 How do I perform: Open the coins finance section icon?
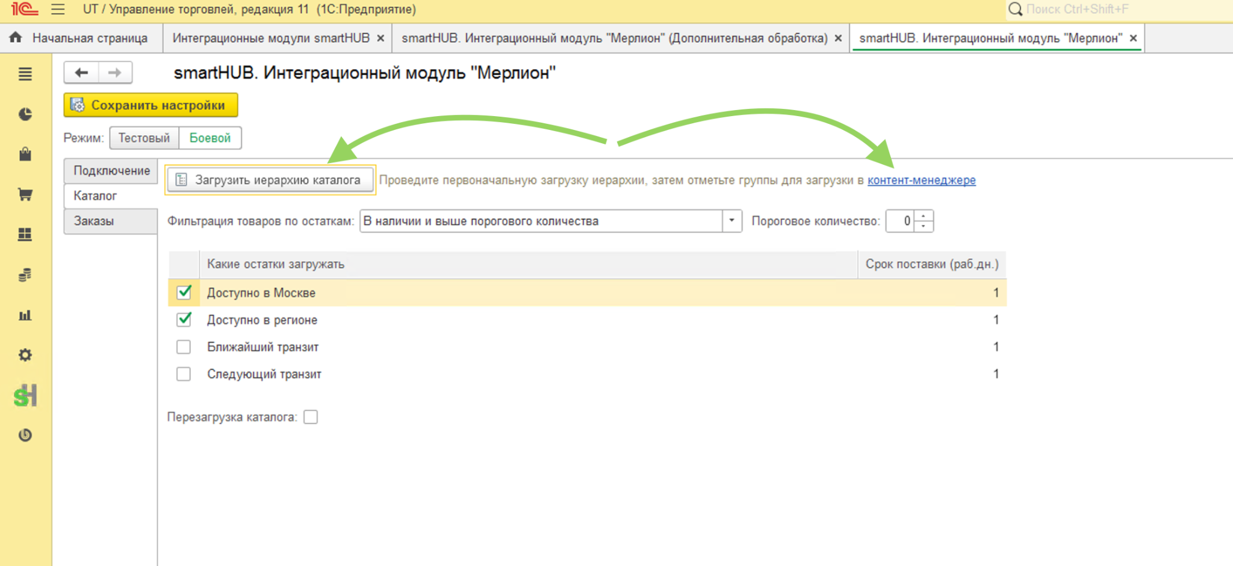tap(25, 275)
